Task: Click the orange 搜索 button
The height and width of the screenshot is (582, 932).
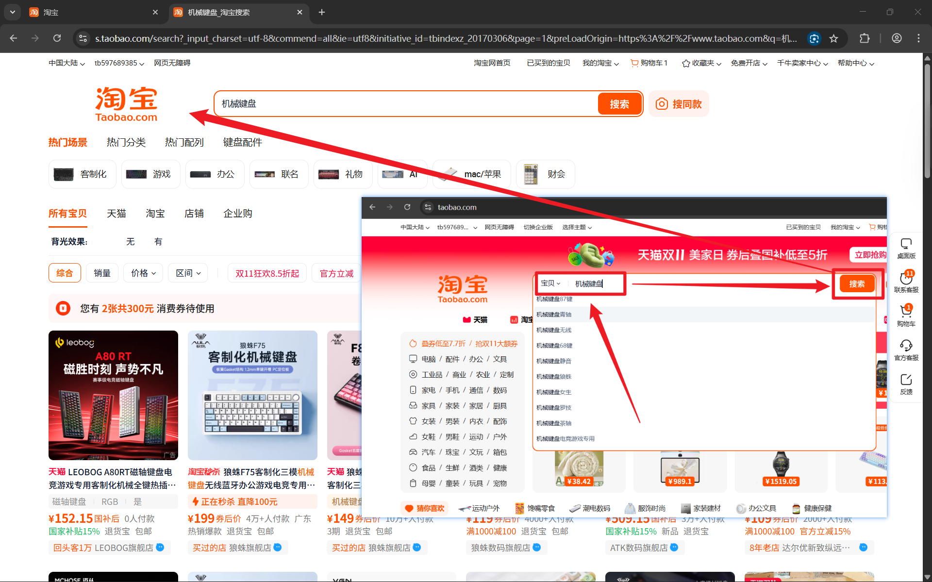Action: (x=619, y=104)
